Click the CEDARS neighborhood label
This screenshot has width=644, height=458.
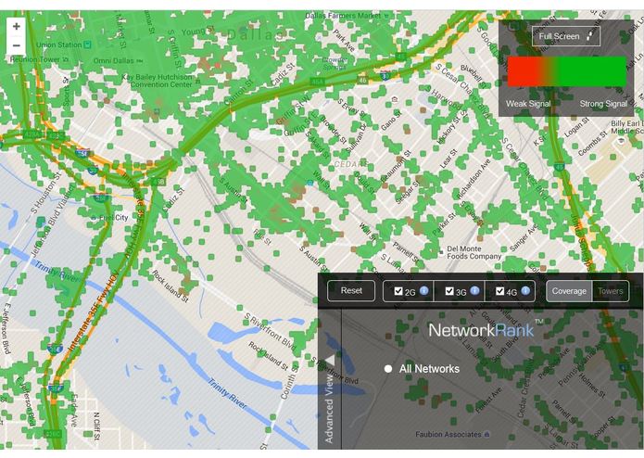point(350,164)
